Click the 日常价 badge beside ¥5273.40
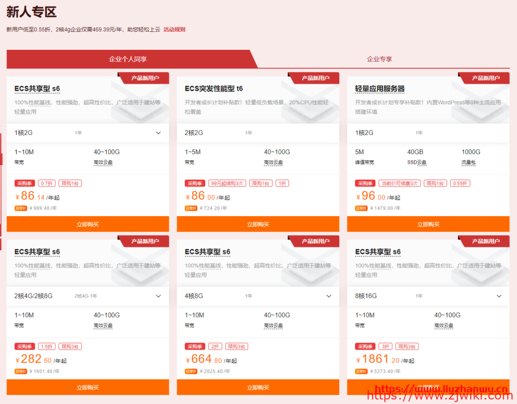This screenshot has height=404, width=517. click(361, 371)
